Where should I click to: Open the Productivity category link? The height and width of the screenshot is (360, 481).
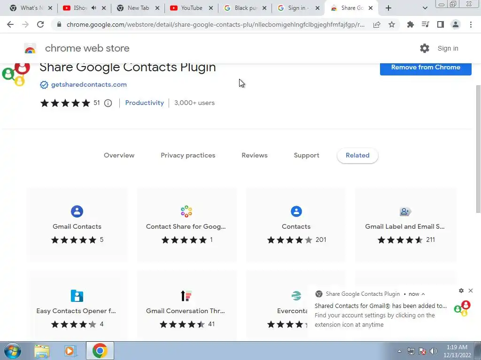tap(145, 103)
